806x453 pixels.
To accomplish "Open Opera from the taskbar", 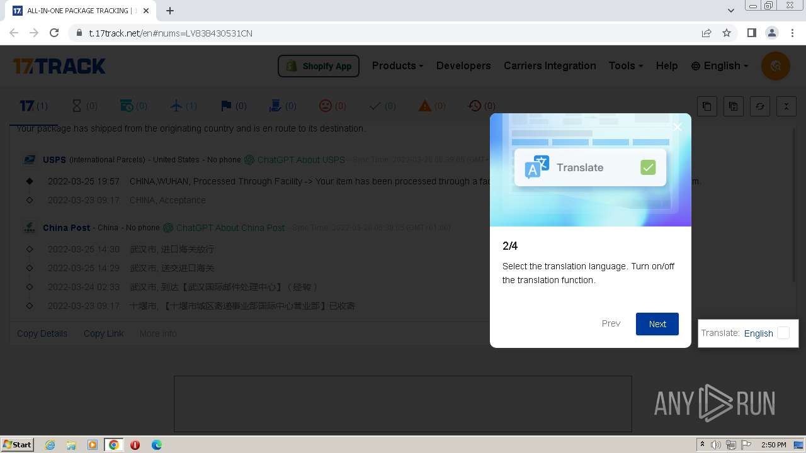I will click(135, 445).
